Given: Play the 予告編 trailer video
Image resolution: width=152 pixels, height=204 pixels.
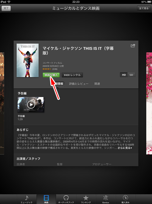Looking at the screenshot, I should [x=31, y=105].
